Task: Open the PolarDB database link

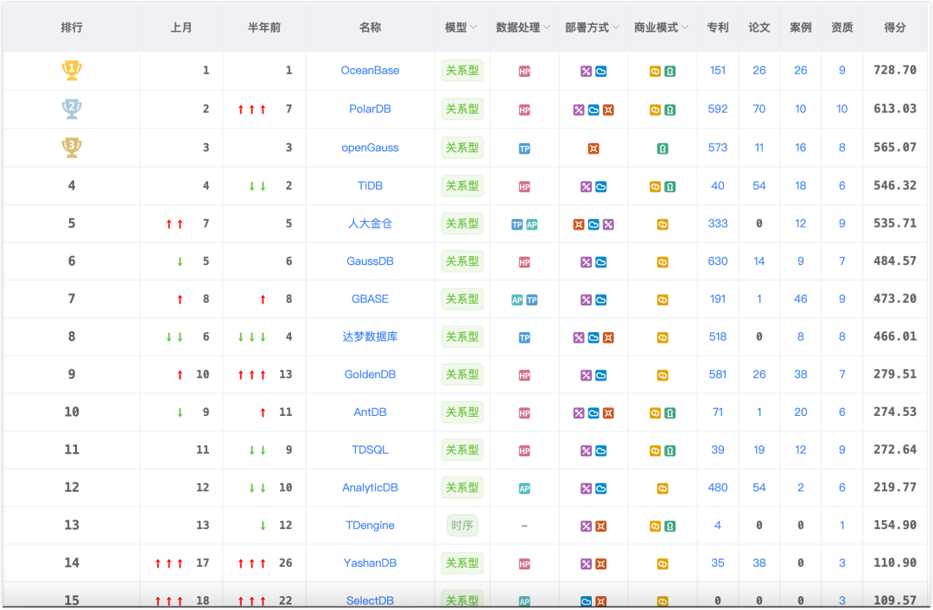Action: click(370, 109)
